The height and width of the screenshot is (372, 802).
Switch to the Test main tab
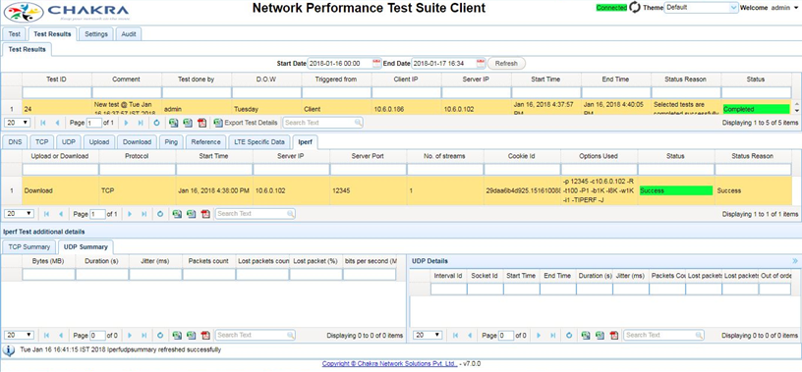pyautogui.click(x=15, y=34)
